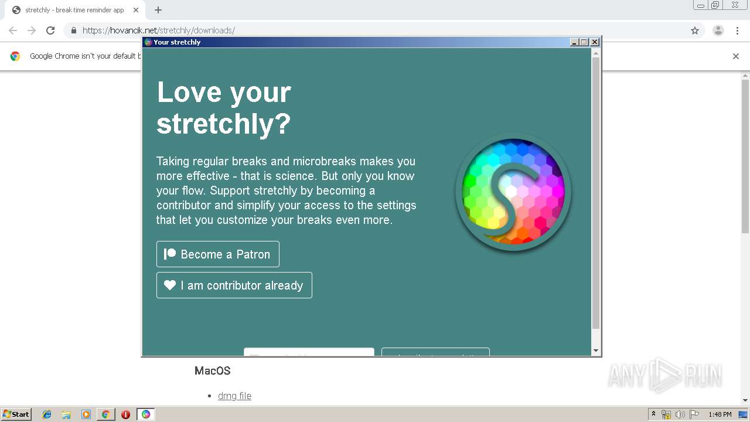Click the taskbar clock showing 1:48 PM
Viewport: 750px width, 422px height.
coord(720,414)
